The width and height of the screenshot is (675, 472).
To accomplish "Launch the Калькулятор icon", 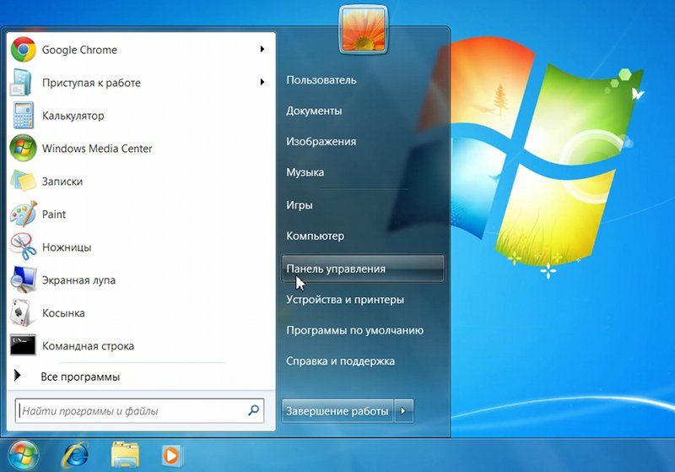I will pyautogui.click(x=24, y=116).
